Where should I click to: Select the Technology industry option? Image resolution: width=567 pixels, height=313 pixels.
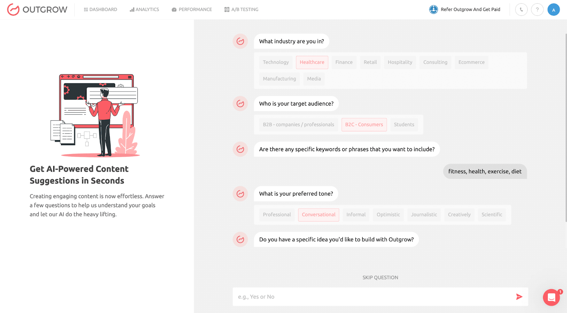(x=276, y=62)
